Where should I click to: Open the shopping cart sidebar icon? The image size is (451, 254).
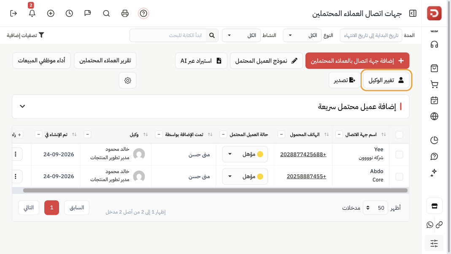point(434,84)
